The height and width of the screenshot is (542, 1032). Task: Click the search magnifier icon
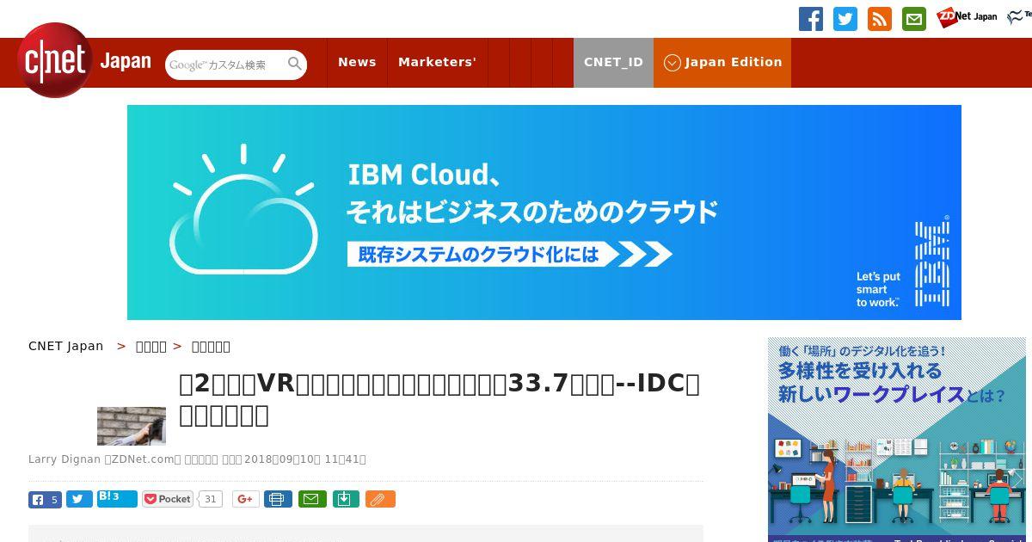click(x=295, y=64)
